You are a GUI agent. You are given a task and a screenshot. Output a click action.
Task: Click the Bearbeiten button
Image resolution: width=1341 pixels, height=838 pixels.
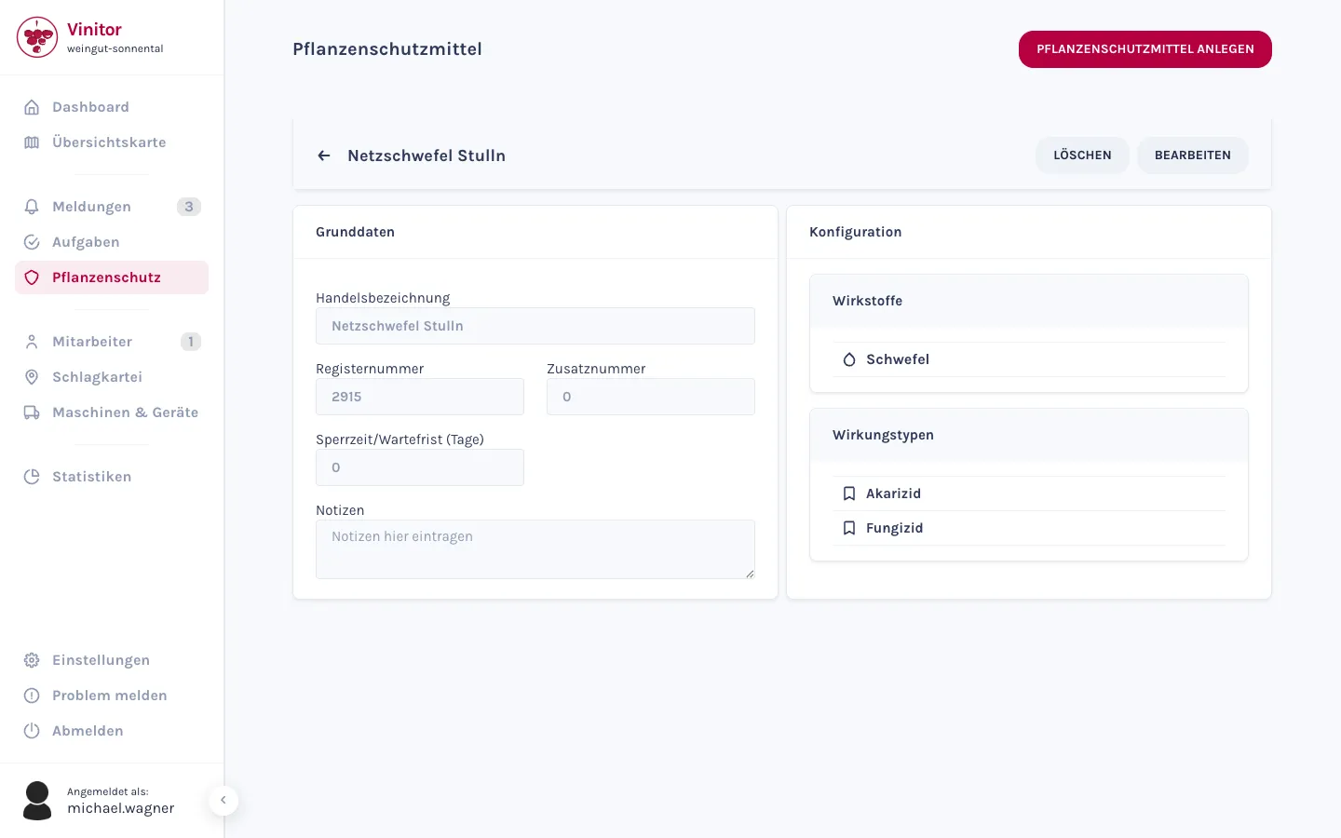coord(1193,155)
